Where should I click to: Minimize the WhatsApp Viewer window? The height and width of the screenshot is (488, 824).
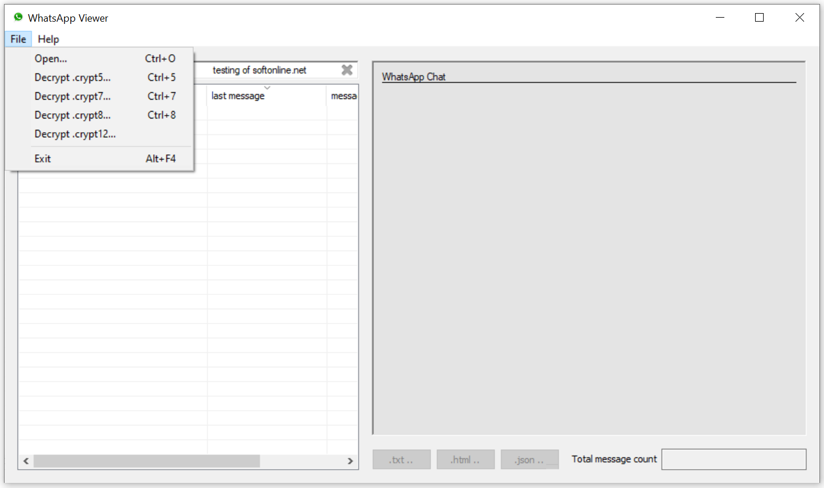tap(720, 18)
